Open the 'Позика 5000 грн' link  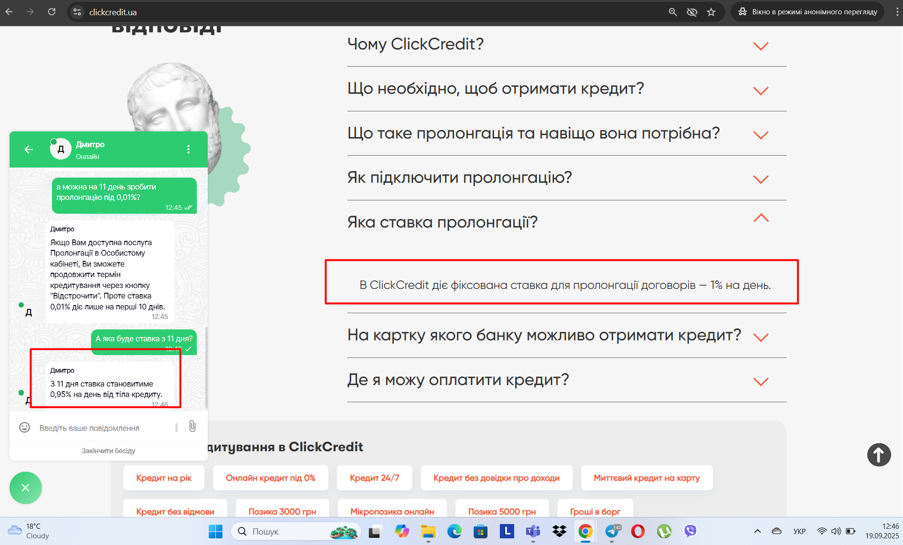(x=502, y=508)
